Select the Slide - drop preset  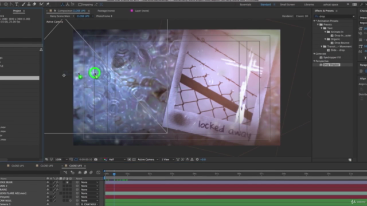pyautogui.click(x=338, y=50)
